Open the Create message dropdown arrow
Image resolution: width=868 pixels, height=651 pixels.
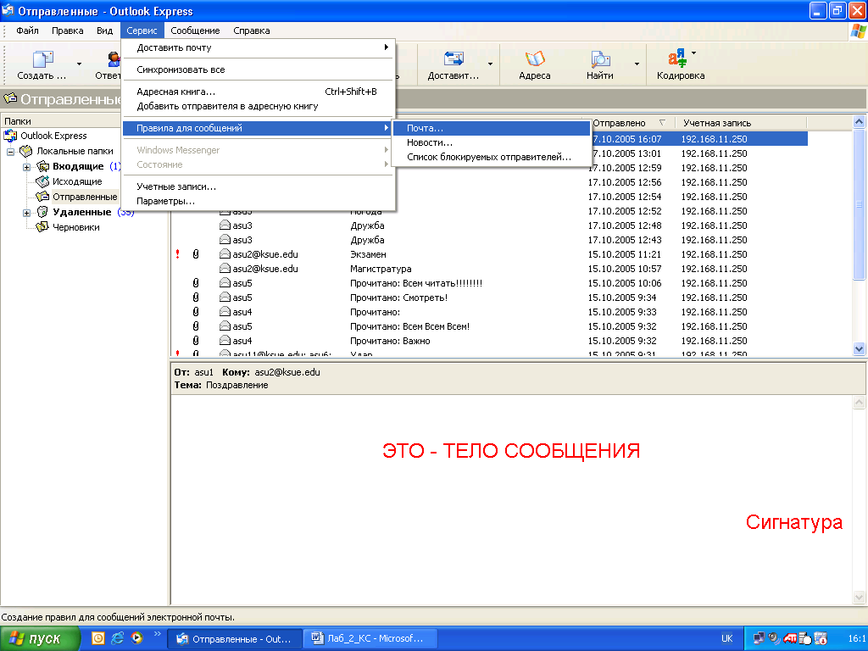[x=79, y=64]
